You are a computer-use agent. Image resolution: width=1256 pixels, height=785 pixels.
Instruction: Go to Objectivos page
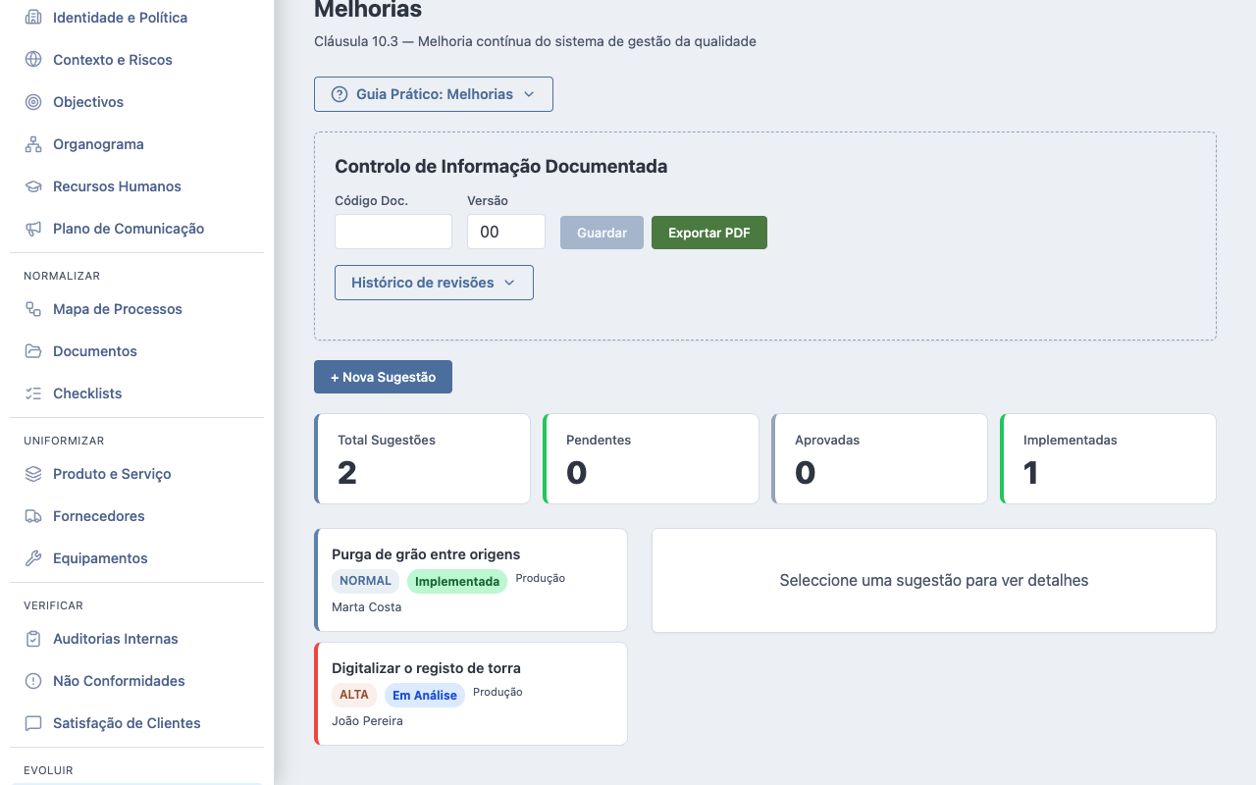pos(136,102)
